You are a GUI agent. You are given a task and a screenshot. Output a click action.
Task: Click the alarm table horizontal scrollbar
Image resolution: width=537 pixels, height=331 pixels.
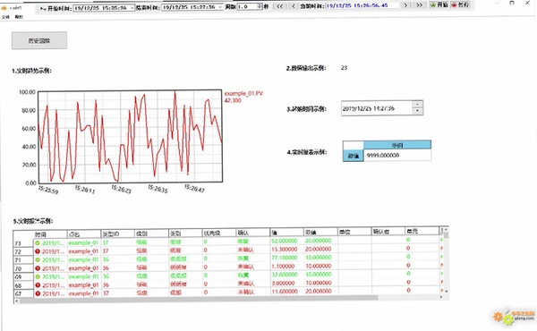(x=199, y=298)
